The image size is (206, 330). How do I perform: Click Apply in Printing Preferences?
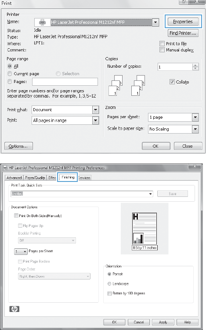(x=163, y=322)
